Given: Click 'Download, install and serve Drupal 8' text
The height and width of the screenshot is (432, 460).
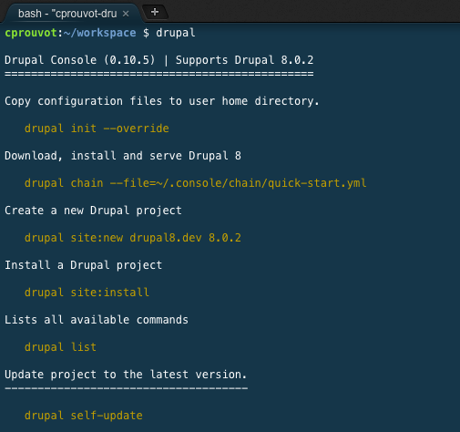Looking at the screenshot, I should 123,156.
